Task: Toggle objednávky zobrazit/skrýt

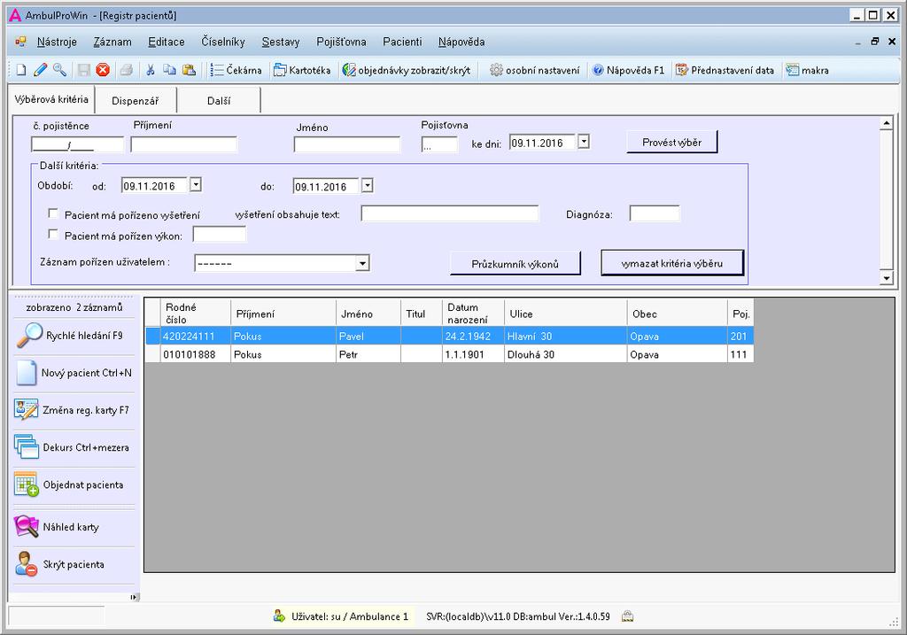Action: point(406,70)
